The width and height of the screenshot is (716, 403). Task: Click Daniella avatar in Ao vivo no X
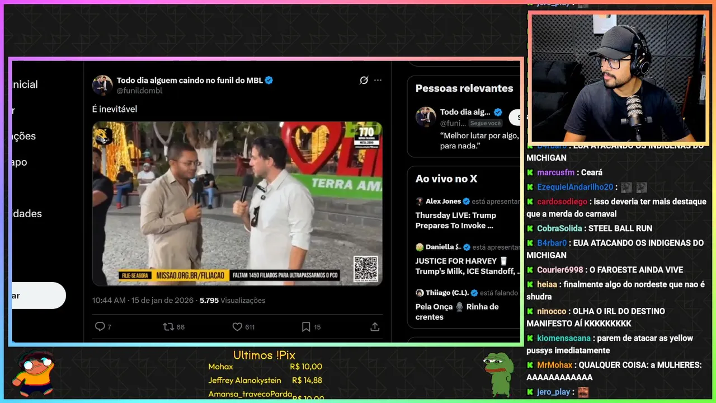click(420, 247)
